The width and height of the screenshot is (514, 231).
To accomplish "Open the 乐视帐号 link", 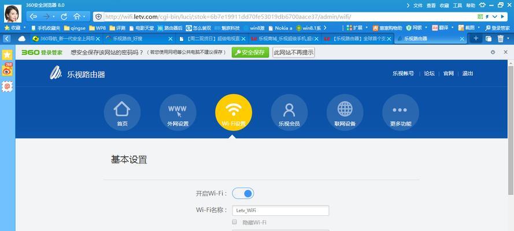I will tap(403, 73).
